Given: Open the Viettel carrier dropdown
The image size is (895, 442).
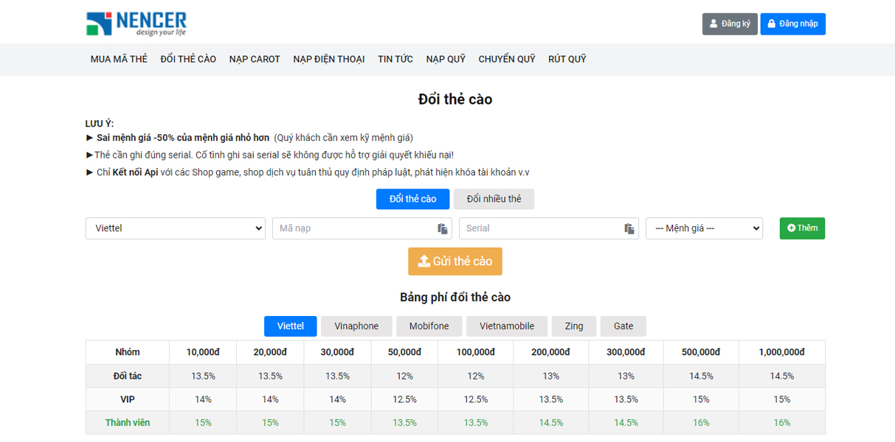Looking at the screenshot, I should point(175,228).
